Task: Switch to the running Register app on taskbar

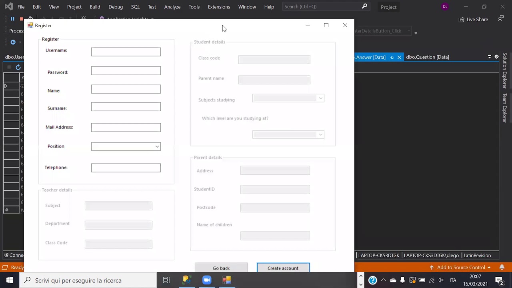Action: click(227, 280)
